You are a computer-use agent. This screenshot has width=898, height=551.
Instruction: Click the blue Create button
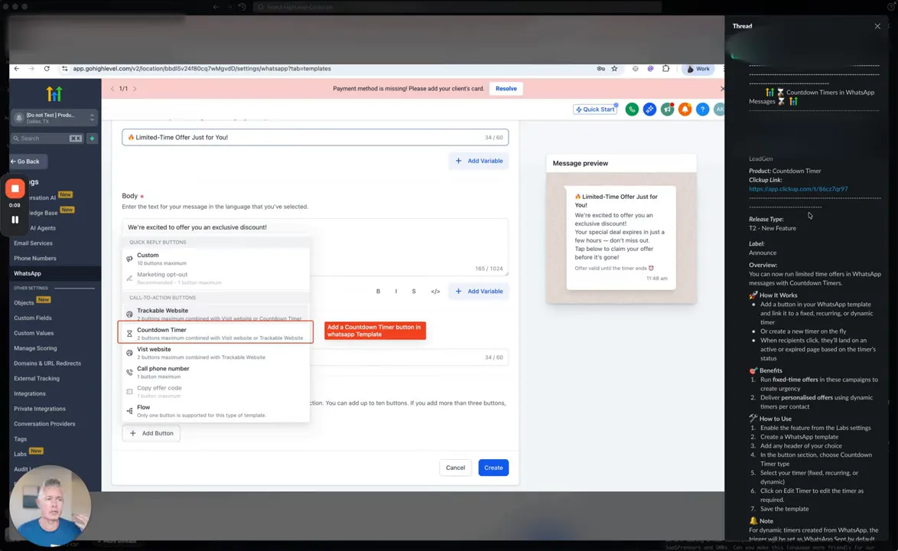click(x=493, y=468)
